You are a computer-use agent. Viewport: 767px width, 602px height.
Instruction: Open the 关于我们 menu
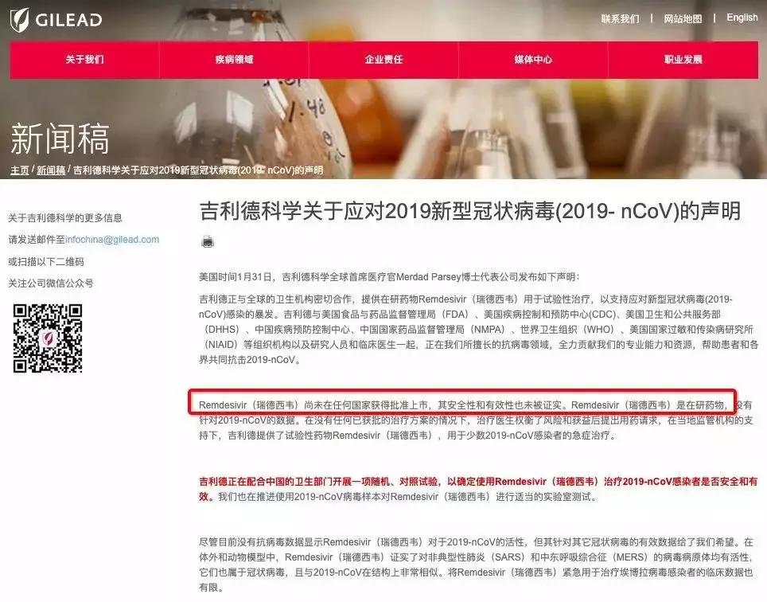coord(84,60)
